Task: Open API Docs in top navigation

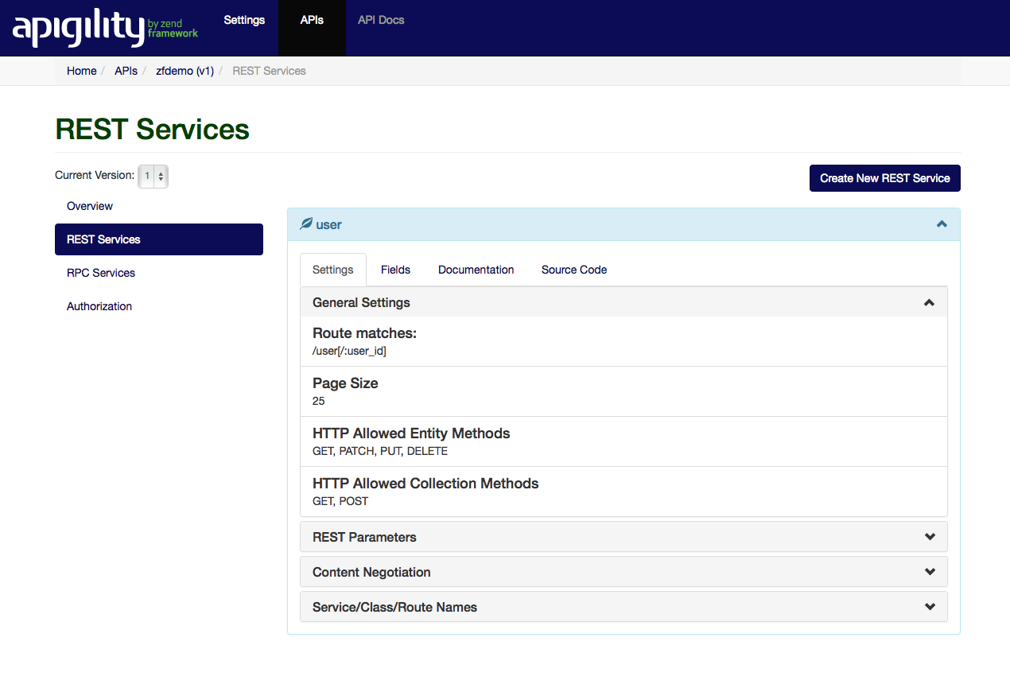Action: click(381, 20)
